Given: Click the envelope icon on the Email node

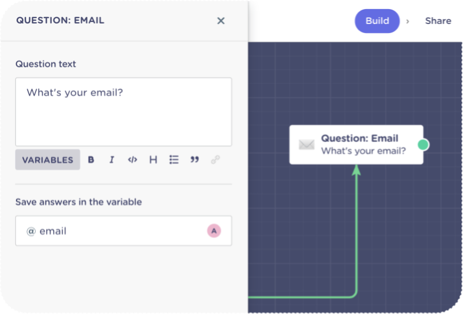Looking at the screenshot, I should 306,144.
